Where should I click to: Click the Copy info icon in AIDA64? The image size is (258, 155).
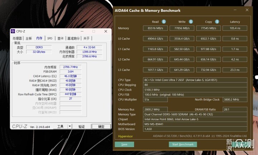point(217,21)
